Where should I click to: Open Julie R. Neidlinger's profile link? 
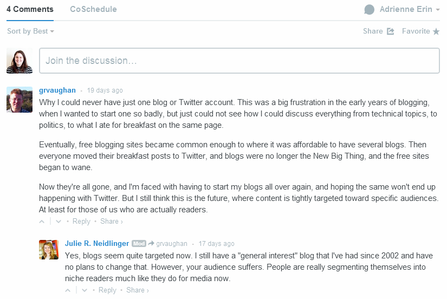point(98,244)
